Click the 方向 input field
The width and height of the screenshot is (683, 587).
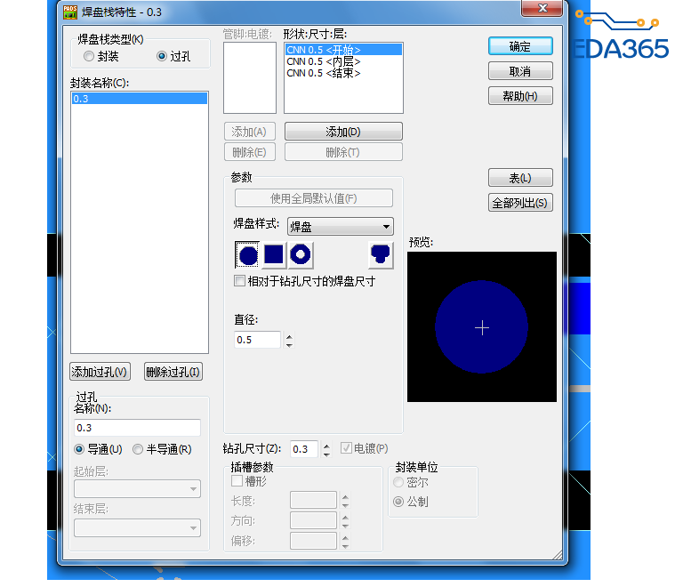pyautogui.click(x=313, y=520)
